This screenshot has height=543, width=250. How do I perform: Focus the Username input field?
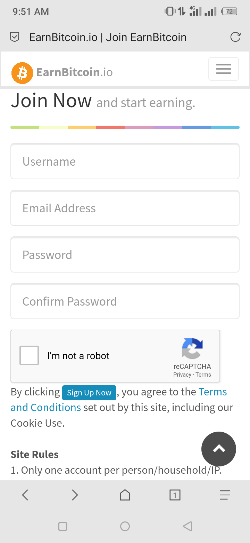[125, 162]
